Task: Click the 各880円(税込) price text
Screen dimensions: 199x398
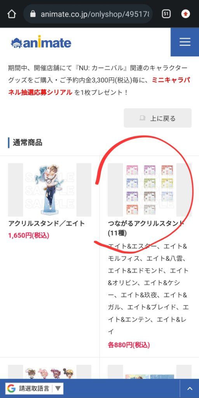Action: click(x=129, y=345)
